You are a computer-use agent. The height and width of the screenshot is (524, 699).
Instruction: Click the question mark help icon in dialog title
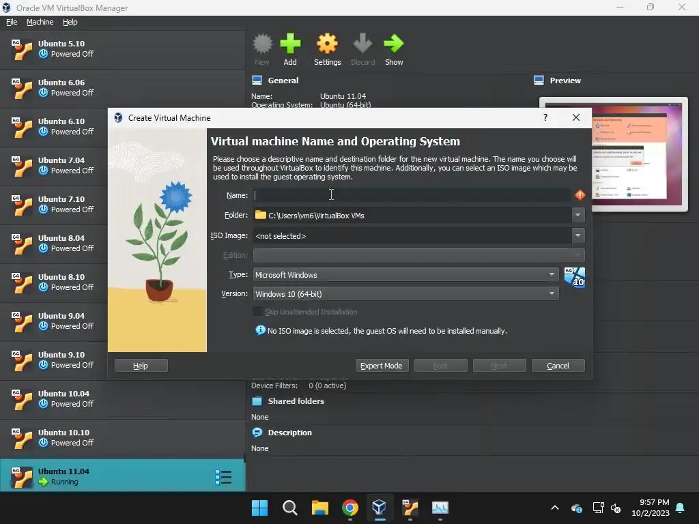click(x=545, y=117)
